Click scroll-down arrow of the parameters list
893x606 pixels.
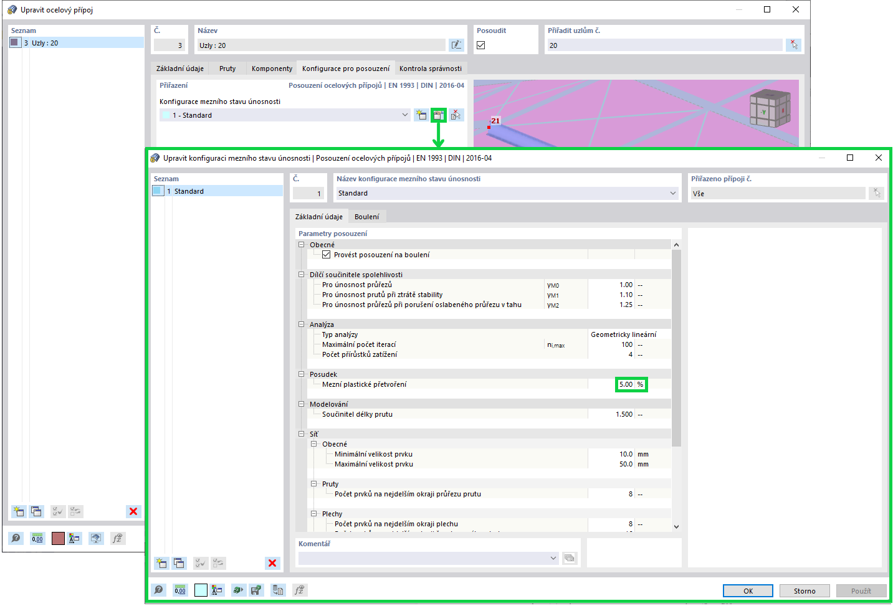676,527
